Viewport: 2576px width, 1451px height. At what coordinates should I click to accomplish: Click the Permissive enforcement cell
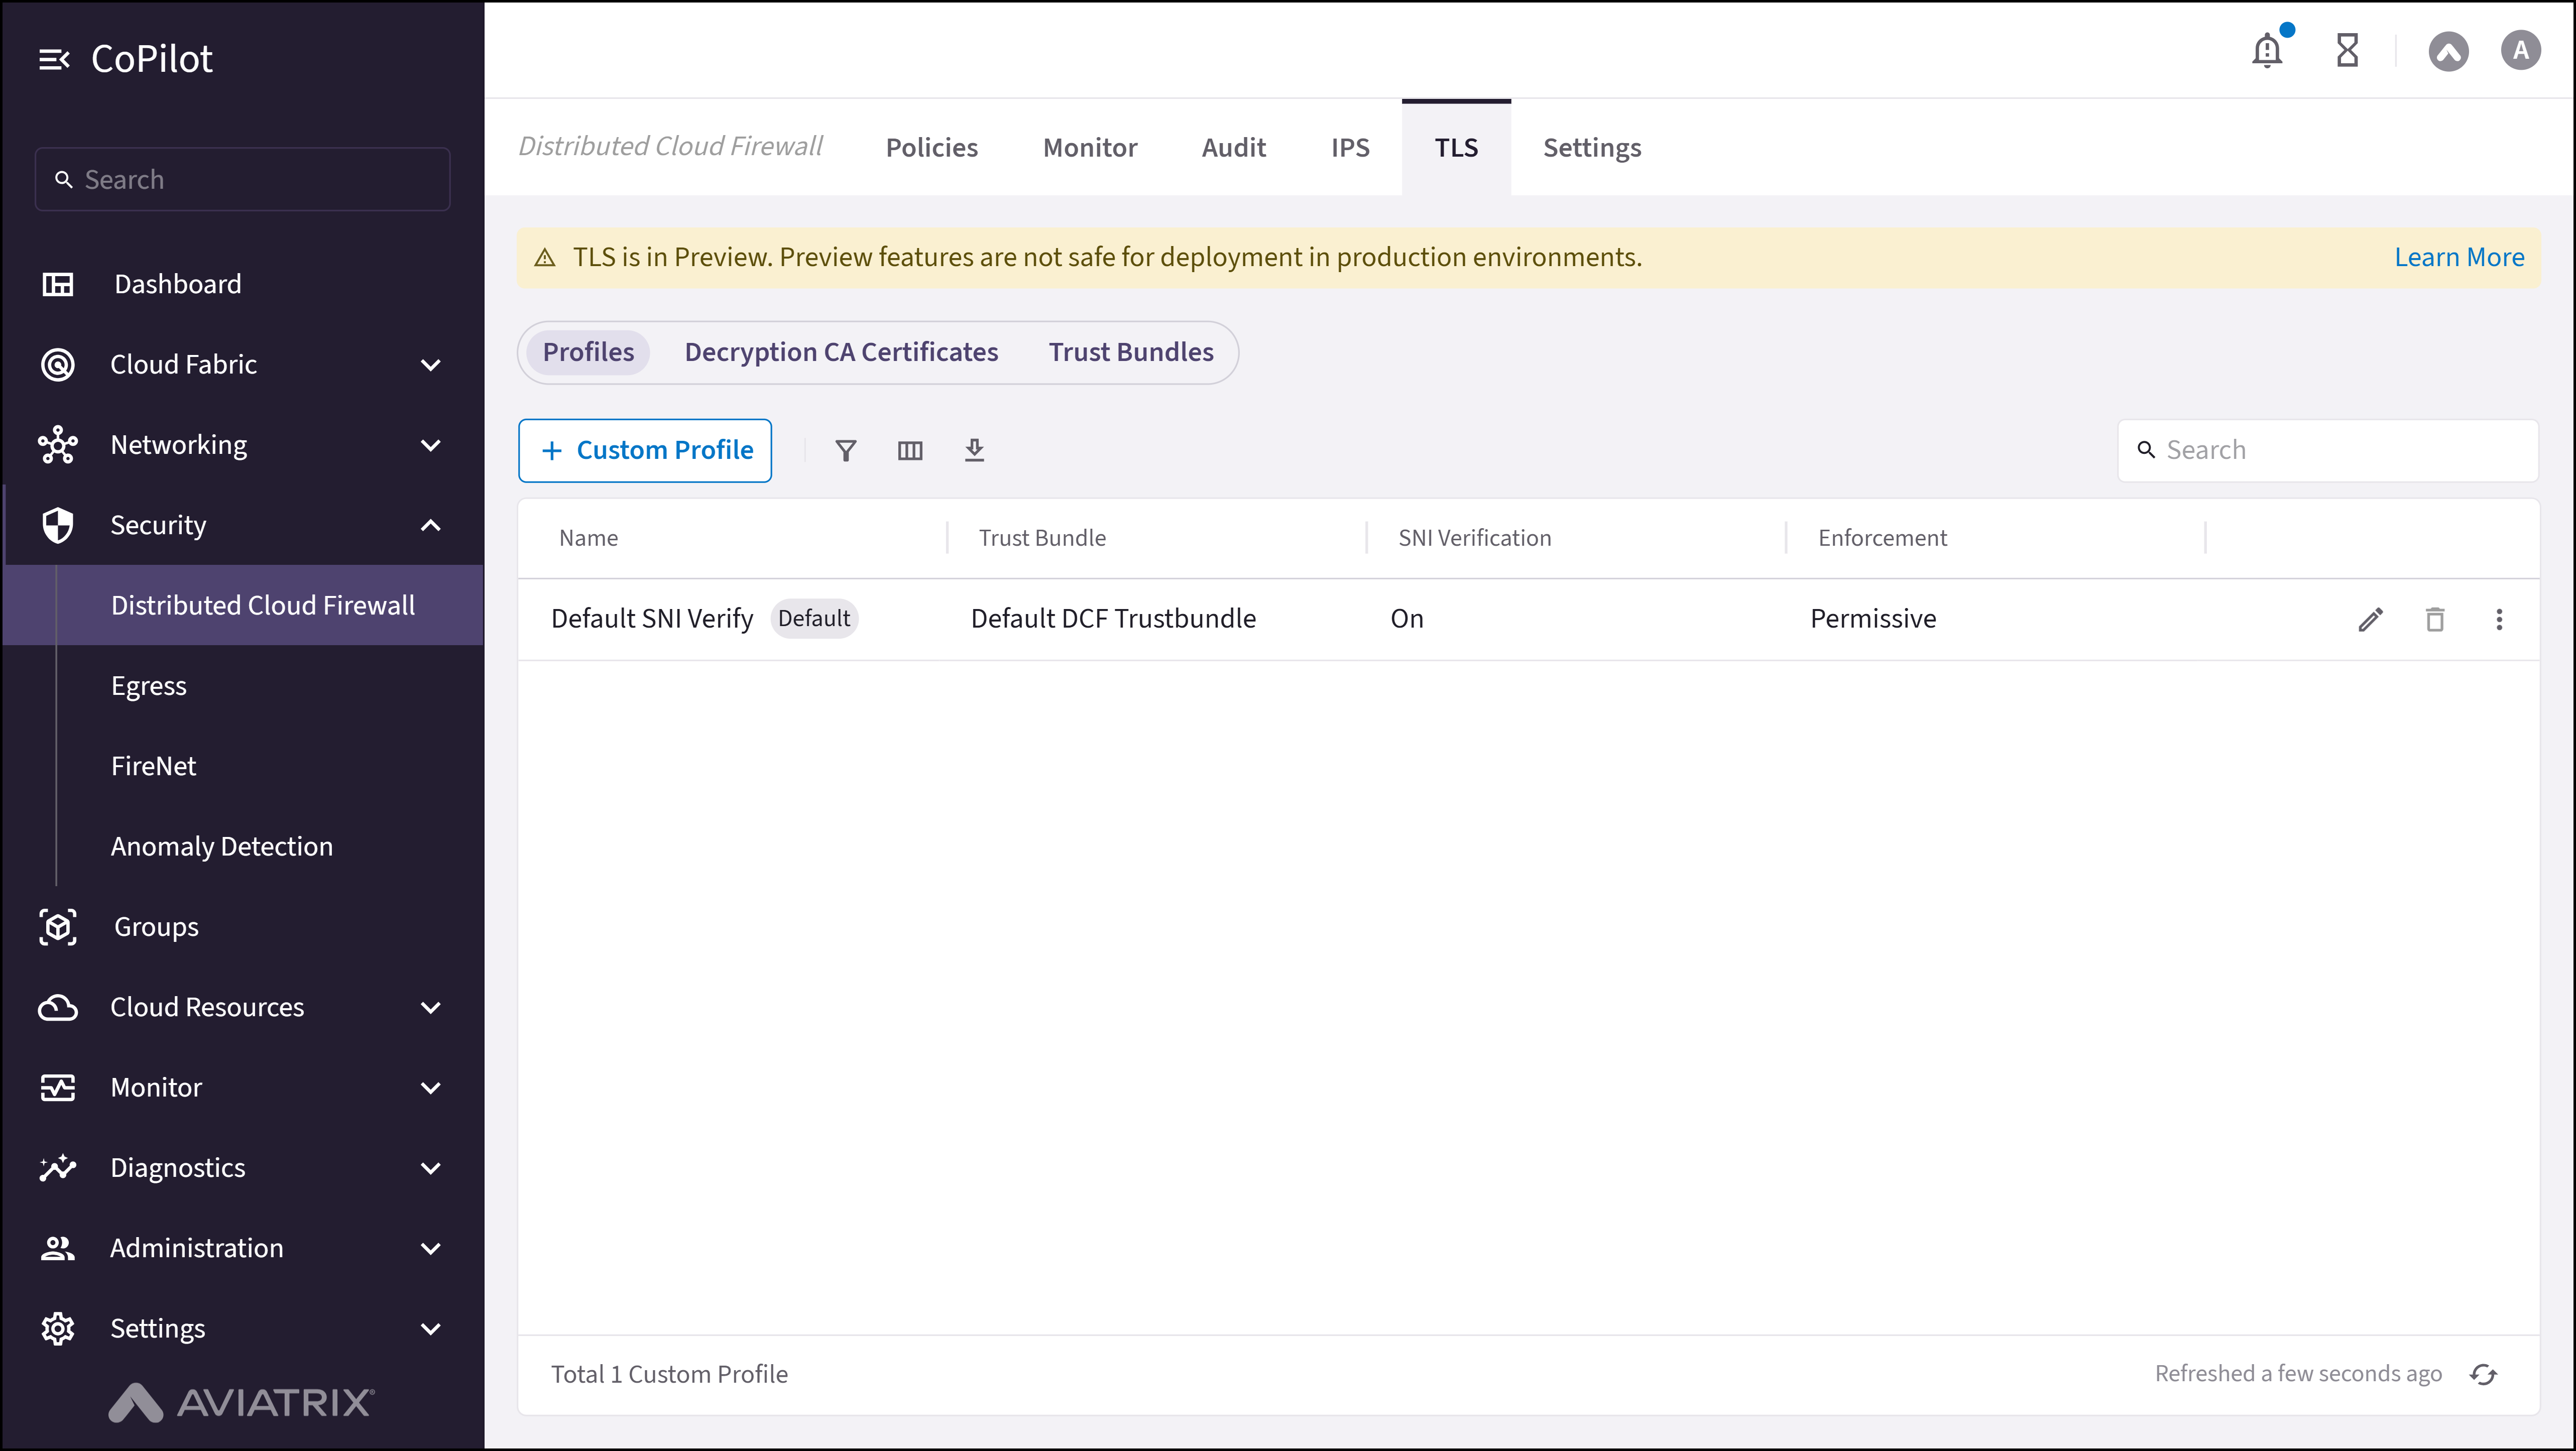pos(1873,620)
